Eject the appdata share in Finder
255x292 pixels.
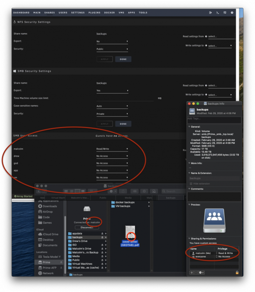point(102,233)
